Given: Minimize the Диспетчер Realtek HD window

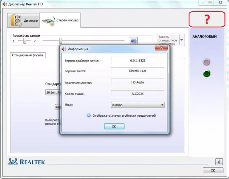Looking at the screenshot, I should pos(202,3).
